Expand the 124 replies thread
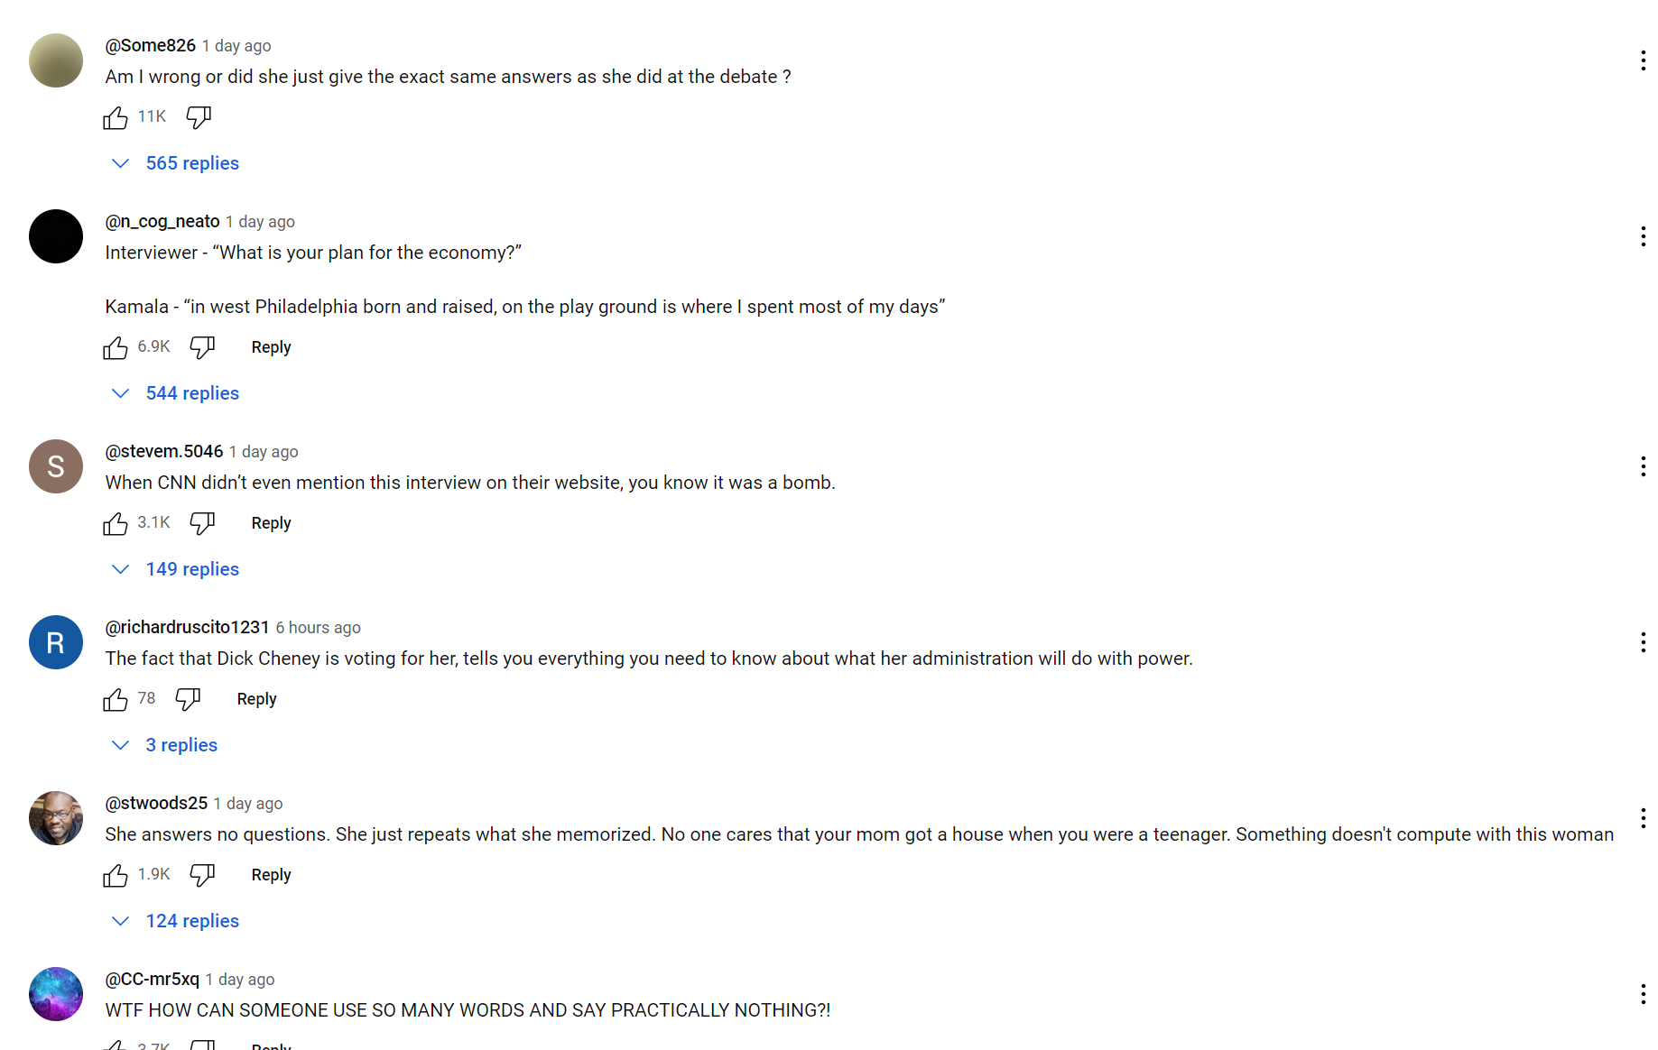 coord(191,921)
